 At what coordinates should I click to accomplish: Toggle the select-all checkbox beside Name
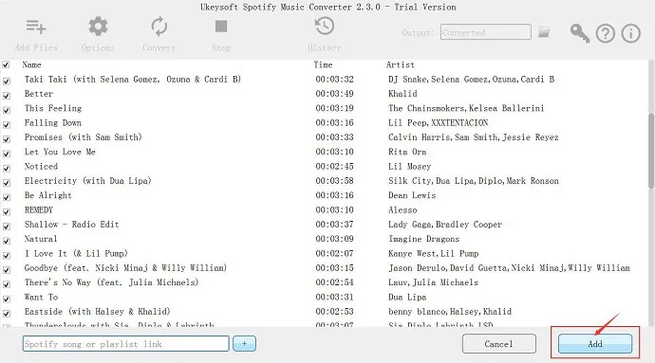click(6, 64)
